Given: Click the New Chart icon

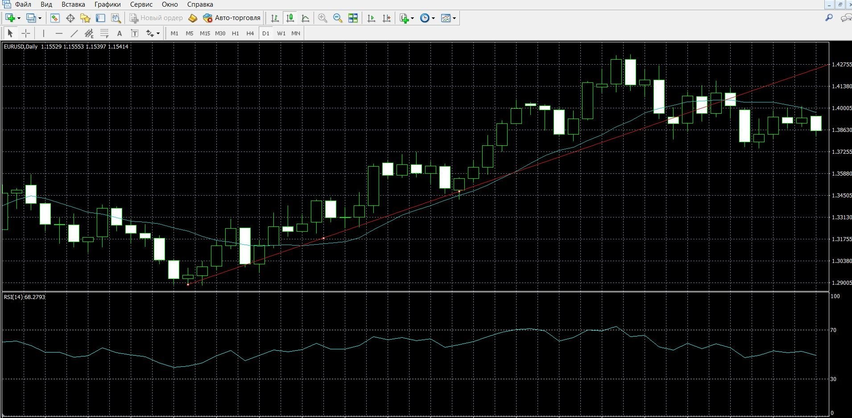Looking at the screenshot, I should click(10, 18).
